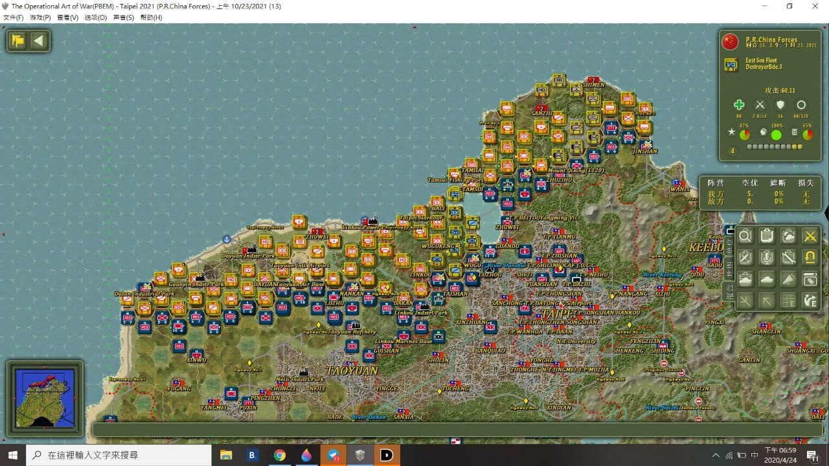Click the yellow flags icon button
Viewport: 829px width, 466px height.
18,41
